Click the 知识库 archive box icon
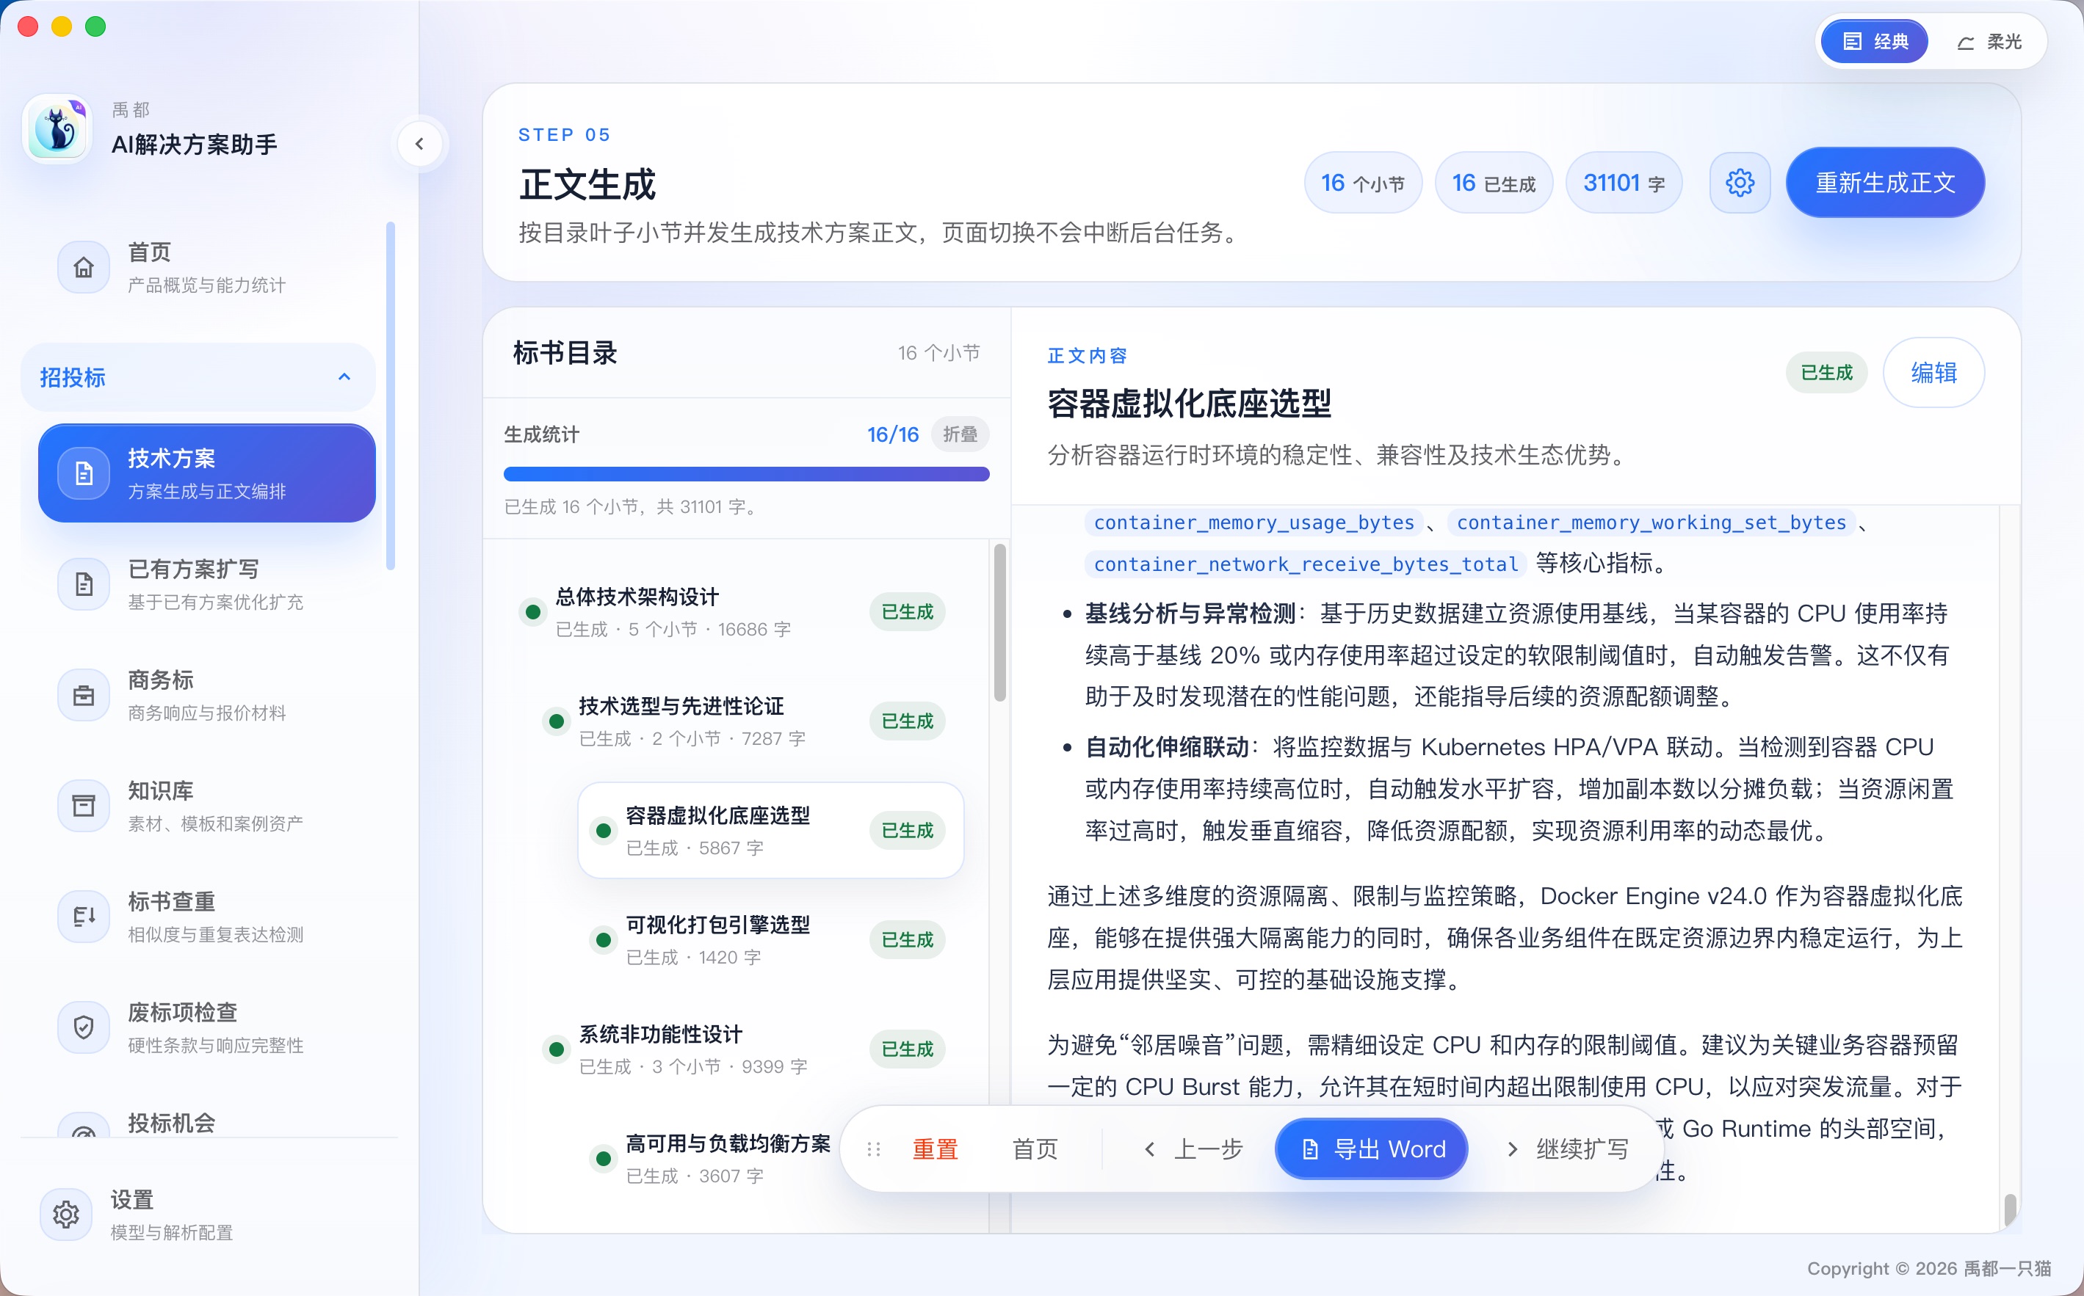Image resolution: width=2084 pixels, height=1296 pixels. [x=83, y=806]
